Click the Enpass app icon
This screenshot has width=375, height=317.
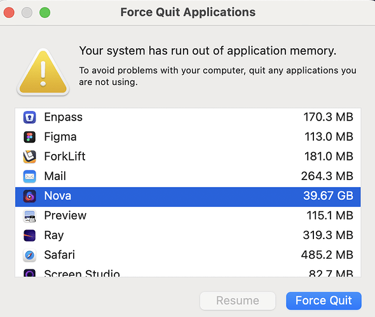pos(29,117)
